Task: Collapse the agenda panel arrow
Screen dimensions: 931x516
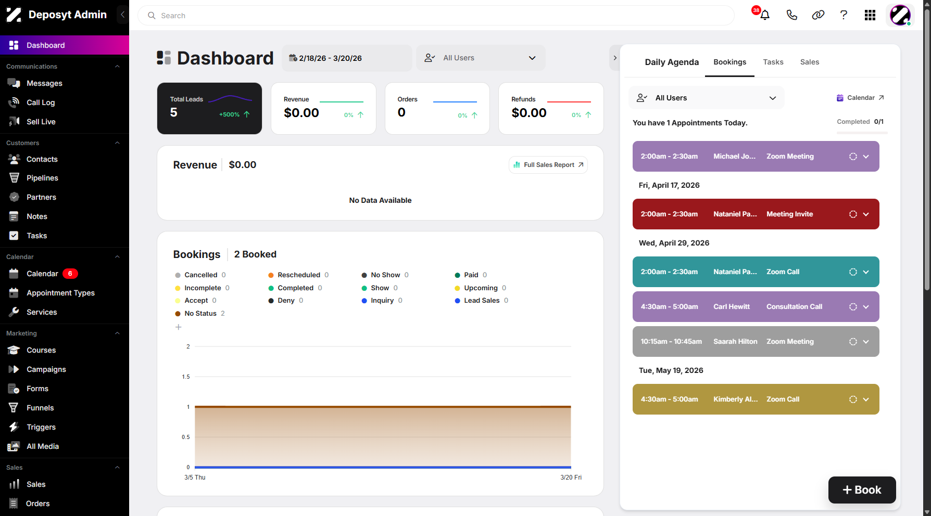Action: click(615, 58)
